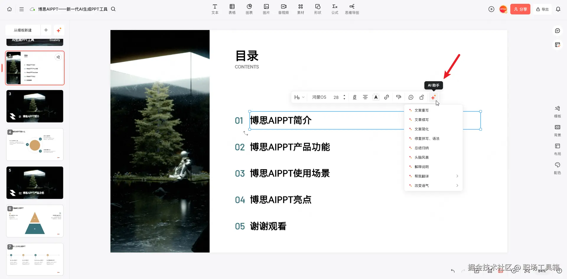This screenshot has width=567, height=279.
Task: Toggle the lock on selected element
Action: [422, 97]
